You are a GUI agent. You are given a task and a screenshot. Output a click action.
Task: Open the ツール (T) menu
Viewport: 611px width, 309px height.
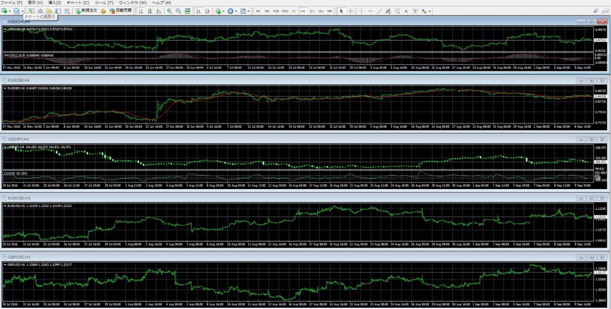coord(104,2)
